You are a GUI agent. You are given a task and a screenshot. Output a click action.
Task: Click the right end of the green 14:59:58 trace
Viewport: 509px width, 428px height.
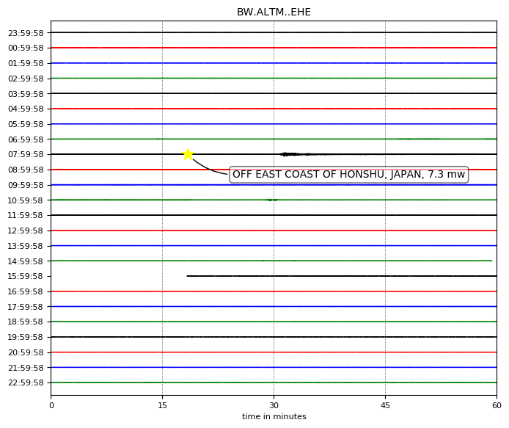point(491,261)
